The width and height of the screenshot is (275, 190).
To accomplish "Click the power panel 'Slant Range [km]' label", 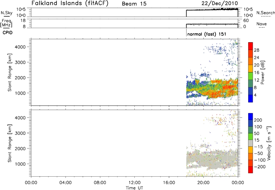I will tap(10, 72).
